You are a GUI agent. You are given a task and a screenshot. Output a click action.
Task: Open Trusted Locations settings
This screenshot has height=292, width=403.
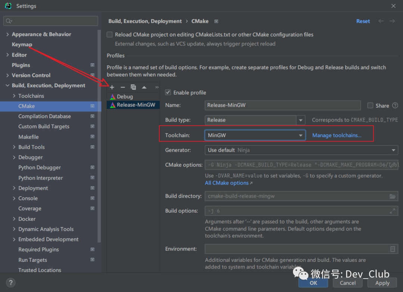[40, 270]
